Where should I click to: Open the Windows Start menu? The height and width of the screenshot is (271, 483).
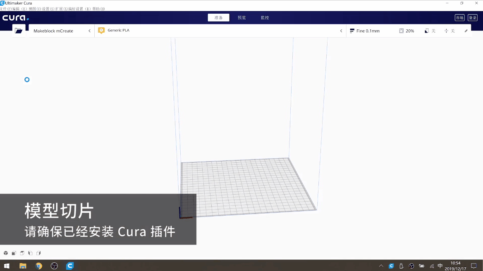[7, 266]
